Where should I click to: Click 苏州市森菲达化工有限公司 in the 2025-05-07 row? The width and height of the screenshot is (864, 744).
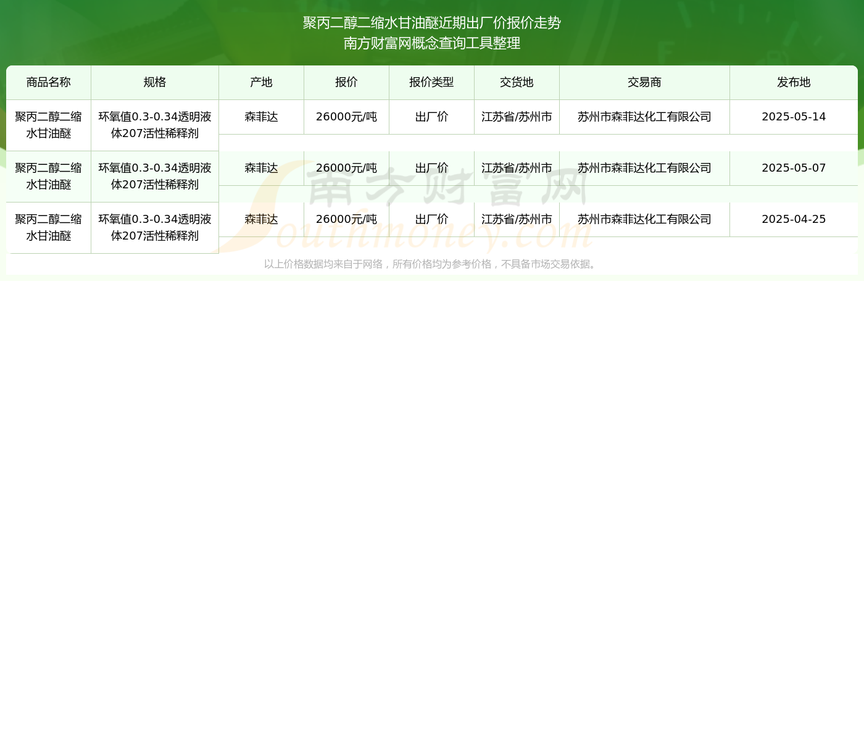click(645, 169)
